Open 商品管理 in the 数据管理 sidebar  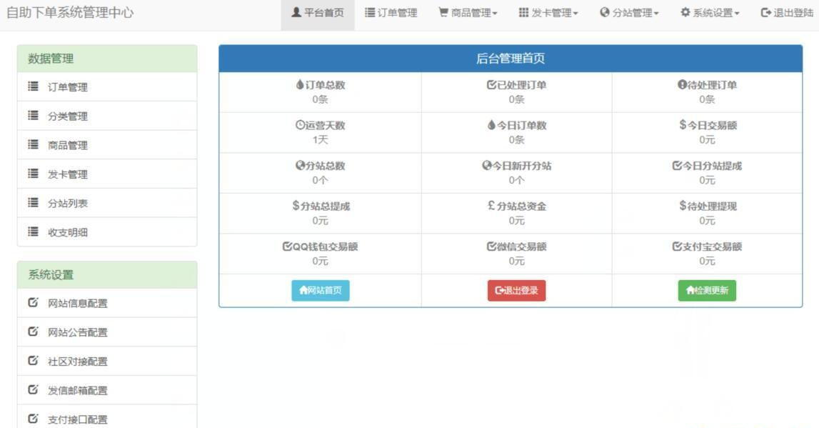107,145
